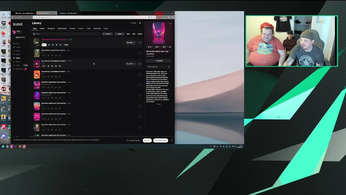Click the trash icon beside Audio button
346x195 pixels.
click(x=140, y=23)
